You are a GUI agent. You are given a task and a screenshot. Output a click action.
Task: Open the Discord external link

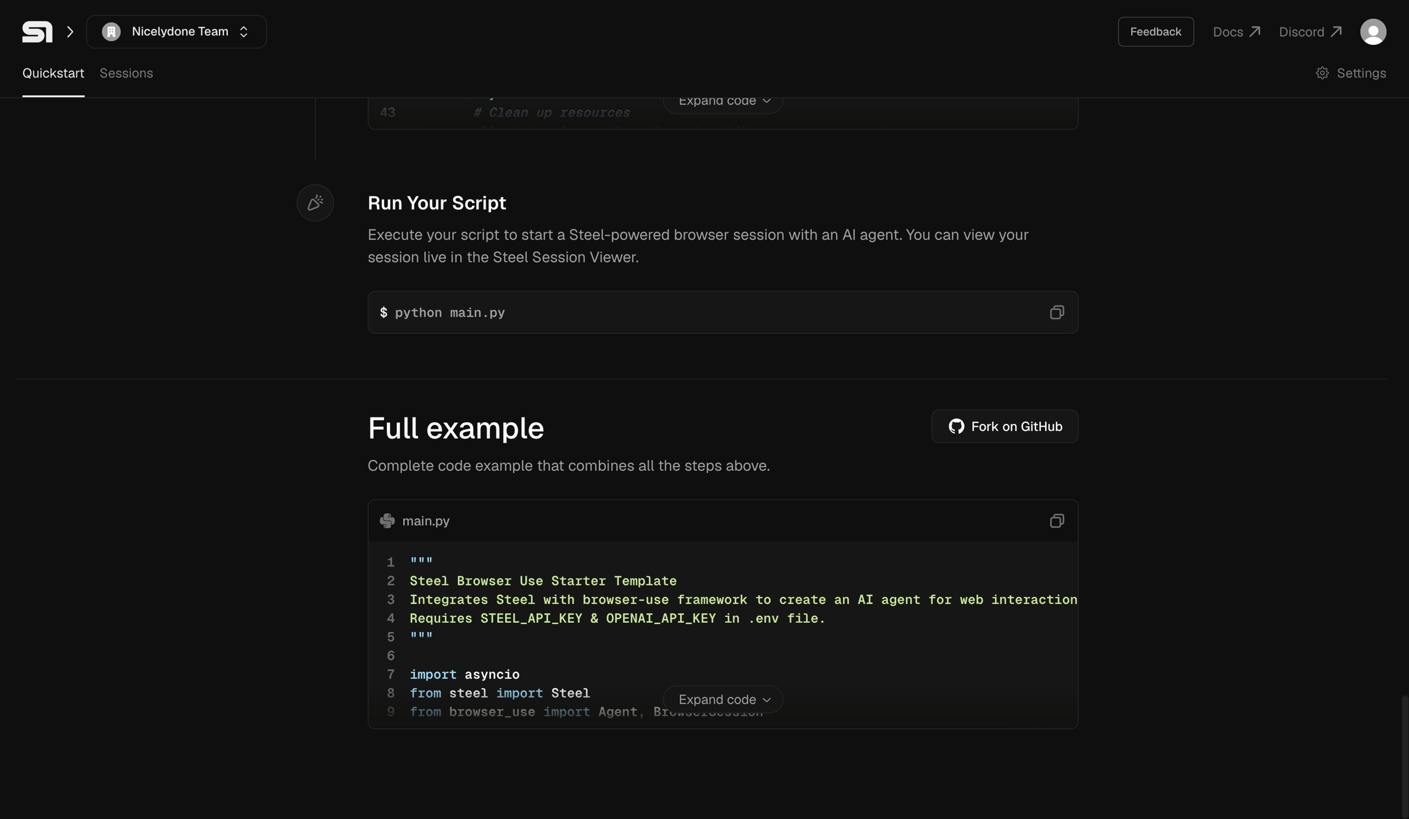click(1310, 32)
